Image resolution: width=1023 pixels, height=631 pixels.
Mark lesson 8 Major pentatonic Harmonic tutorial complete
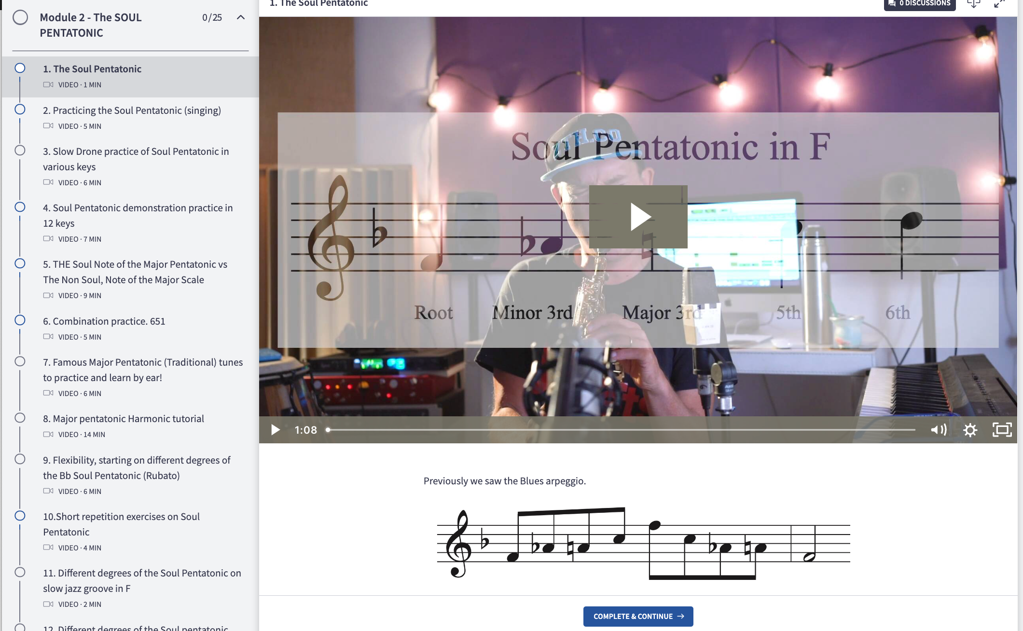20,418
